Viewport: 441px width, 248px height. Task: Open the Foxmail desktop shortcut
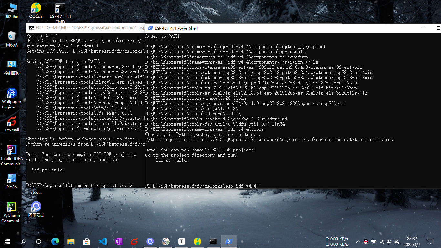pyautogui.click(x=12, y=124)
